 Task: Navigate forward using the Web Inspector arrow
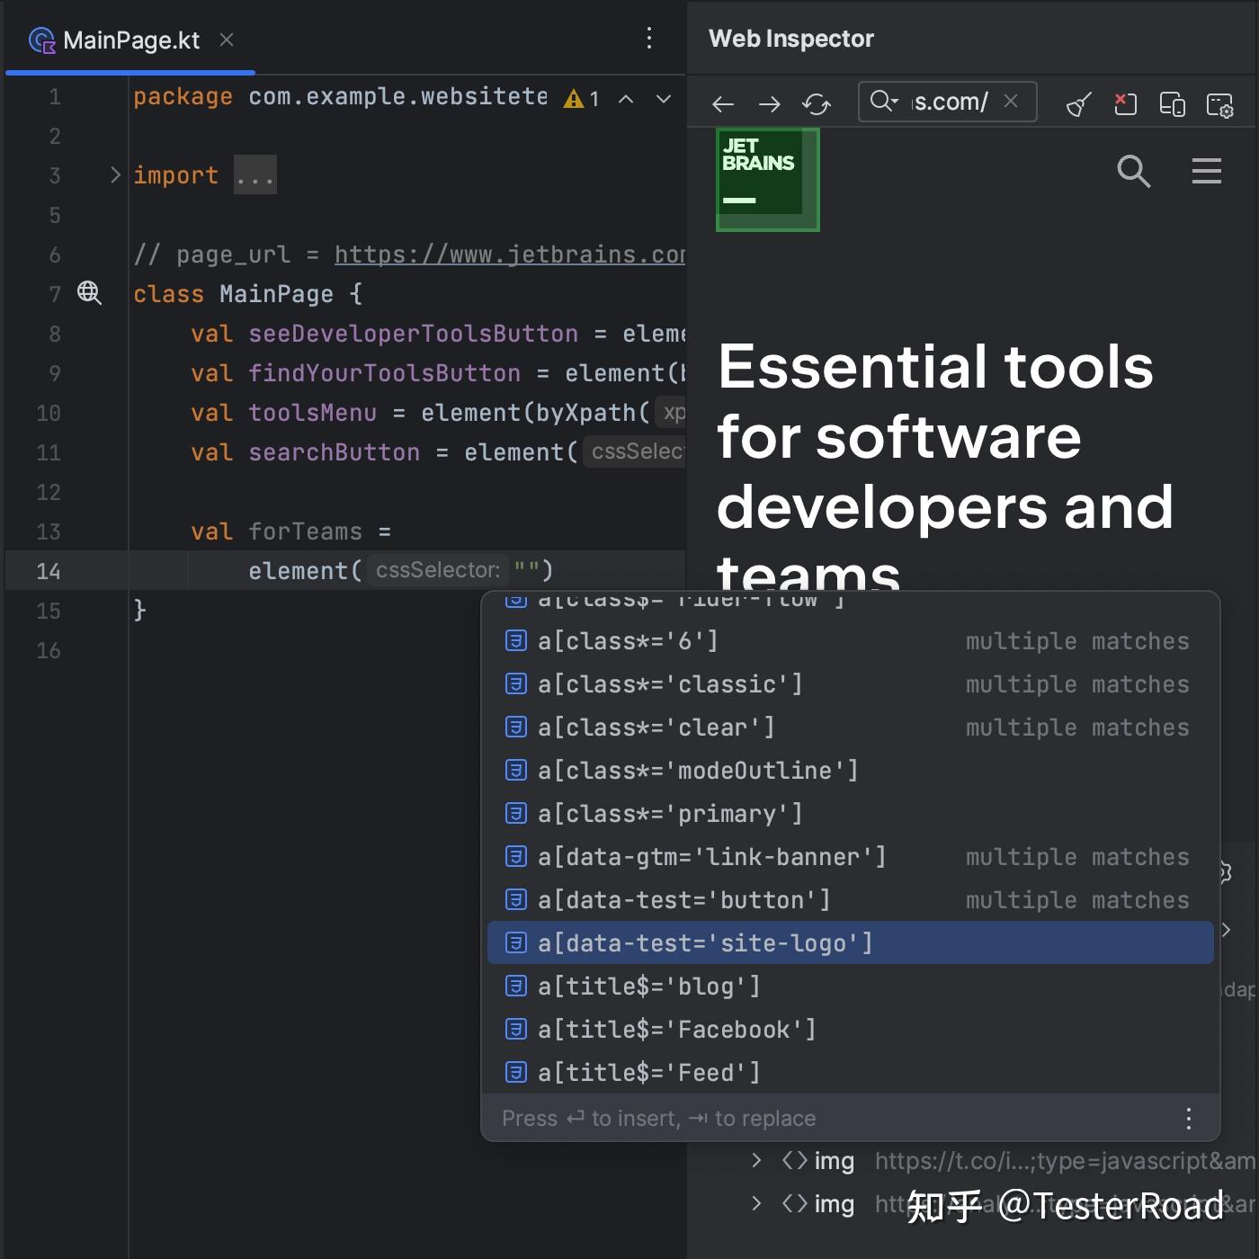(769, 104)
